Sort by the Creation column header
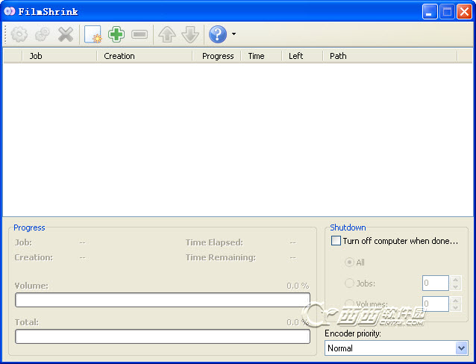476x364 pixels. pos(145,56)
